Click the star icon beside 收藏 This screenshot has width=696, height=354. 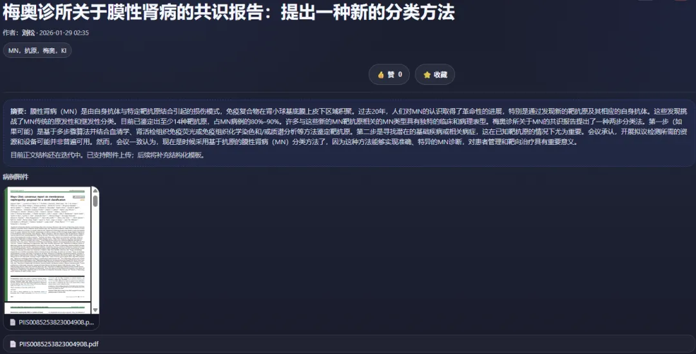click(x=427, y=75)
